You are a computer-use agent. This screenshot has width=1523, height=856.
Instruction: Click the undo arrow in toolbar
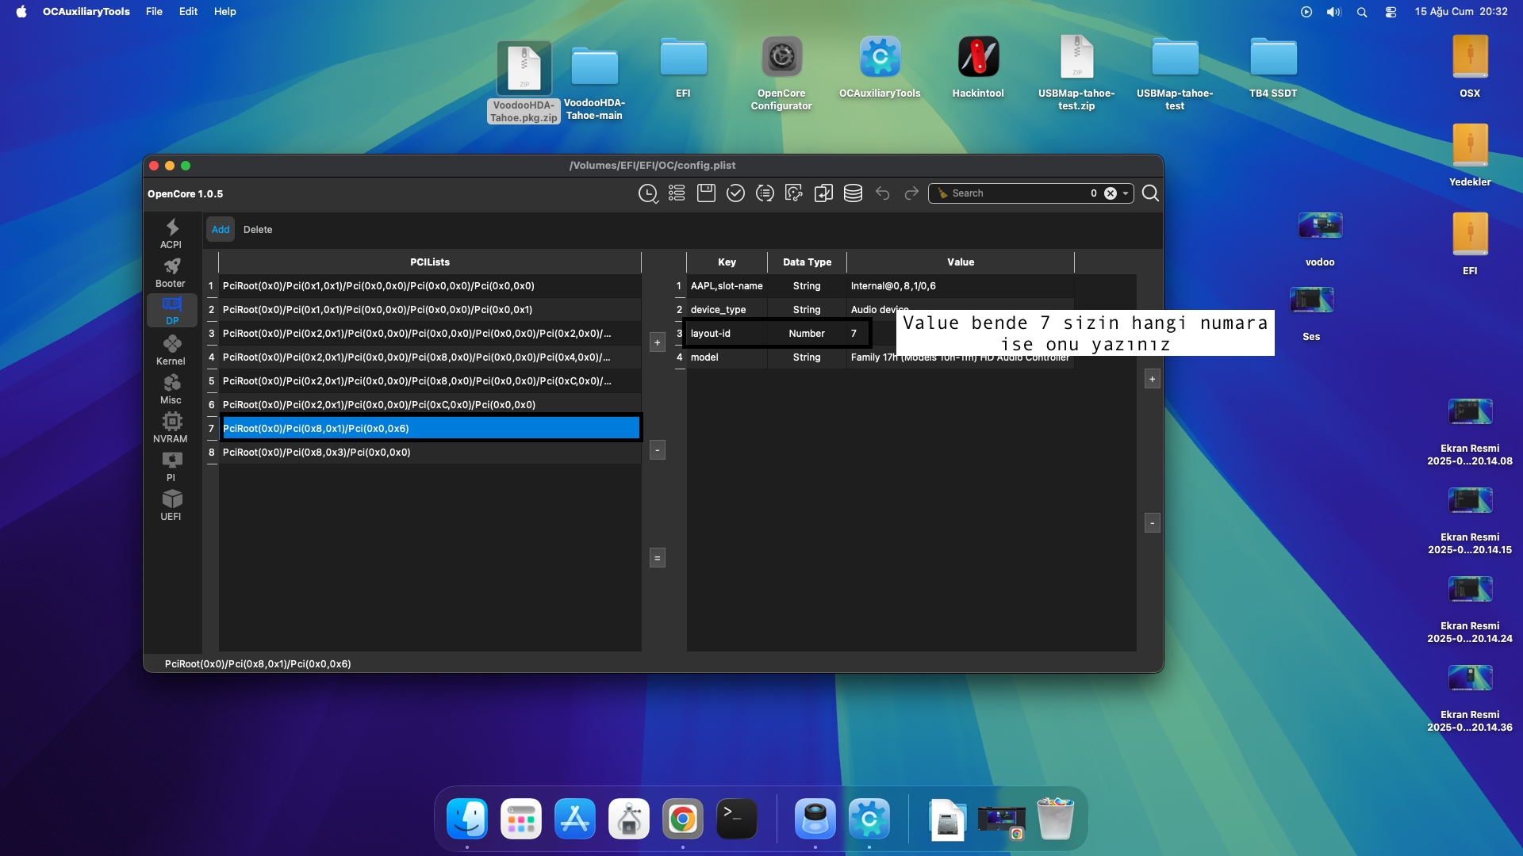pyautogui.click(x=882, y=193)
